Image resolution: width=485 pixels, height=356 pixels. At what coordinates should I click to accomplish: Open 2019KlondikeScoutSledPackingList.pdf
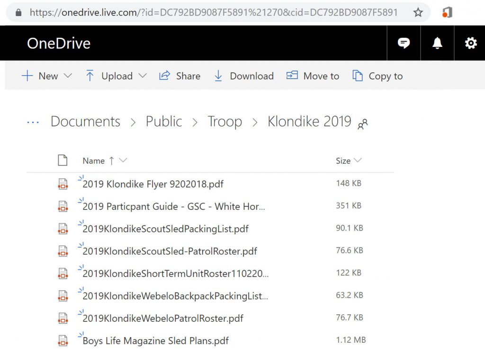(165, 229)
